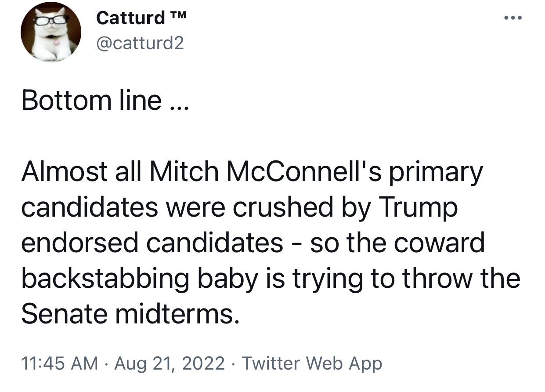Click the words 'Senate midterms.' in tweet
The image size is (545, 392).
pos(131,314)
